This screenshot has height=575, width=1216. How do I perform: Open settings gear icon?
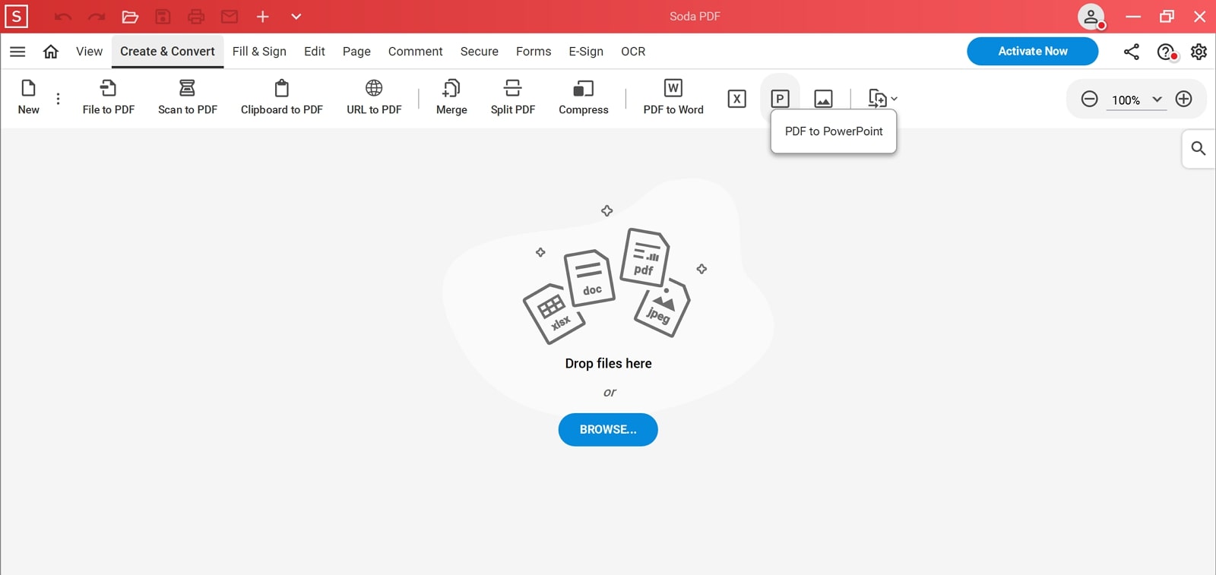pos(1199,52)
